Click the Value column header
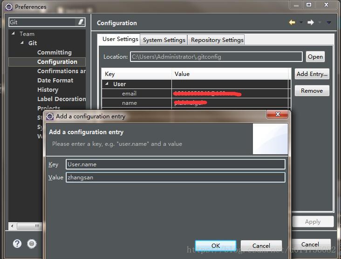Viewport: 341px width, 259px height. 230,74
